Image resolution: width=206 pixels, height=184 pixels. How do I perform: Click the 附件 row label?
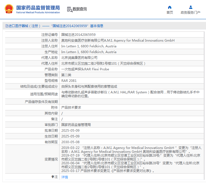54,108
